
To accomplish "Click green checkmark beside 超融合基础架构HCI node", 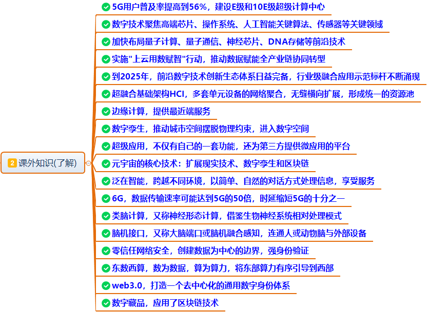I will [x=106, y=94].
